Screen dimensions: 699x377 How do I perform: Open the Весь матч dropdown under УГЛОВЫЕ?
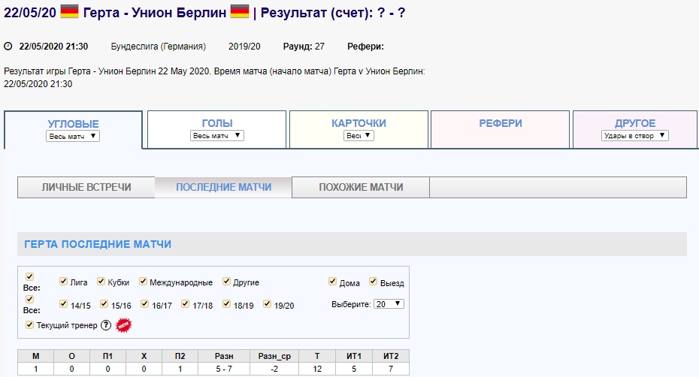73,136
